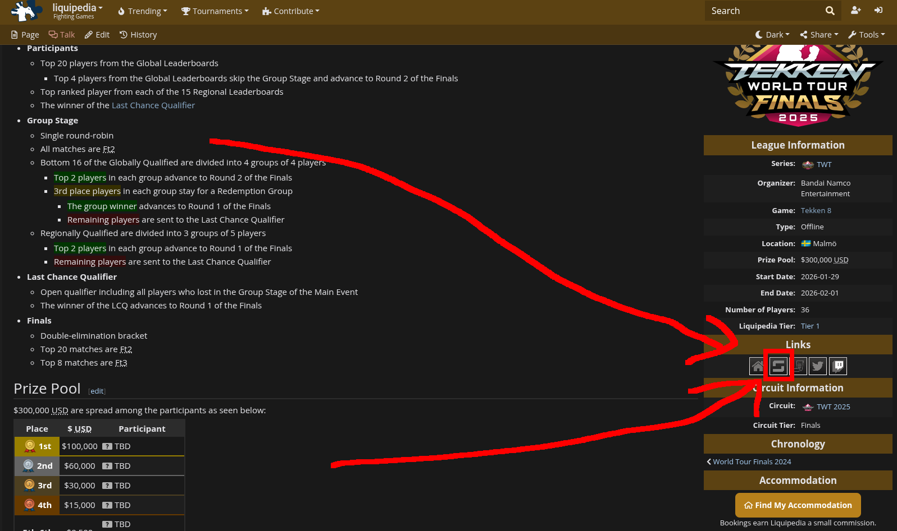Click the bronze medal icon for 3rd
Image resolution: width=897 pixels, height=531 pixels.
29,485
